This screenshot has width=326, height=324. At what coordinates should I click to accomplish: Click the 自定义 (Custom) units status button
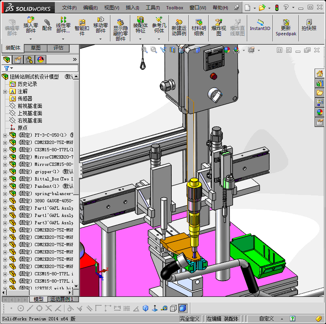click(267, 319)
